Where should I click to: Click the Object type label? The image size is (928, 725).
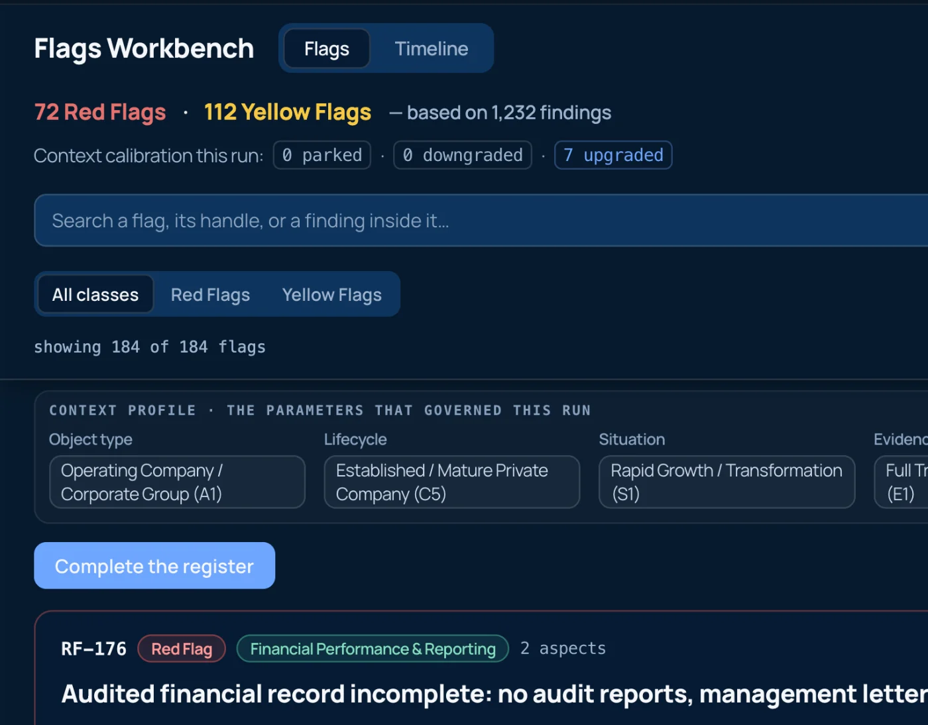pyautogui.click(x=91, y=439)
